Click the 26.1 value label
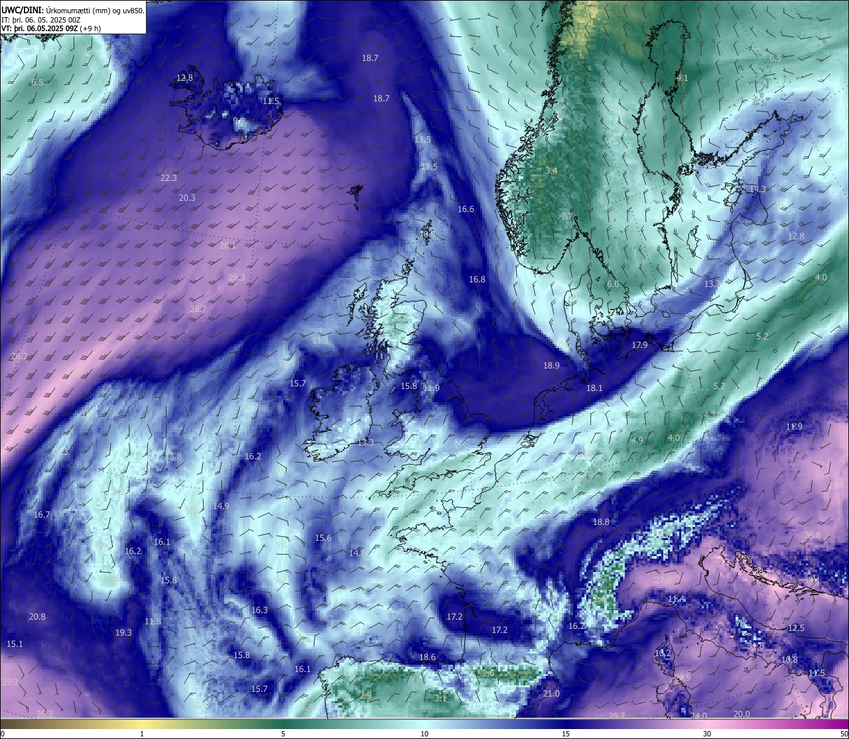This screenshot has height=739, width=849. pyautogui.click(x=228, y=245)
